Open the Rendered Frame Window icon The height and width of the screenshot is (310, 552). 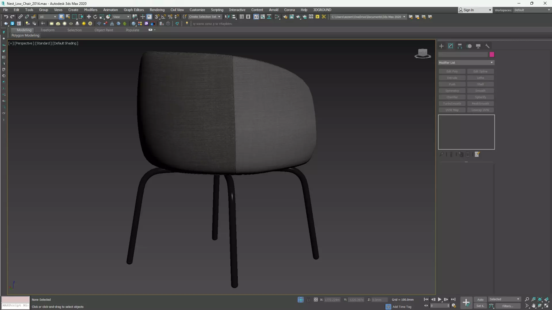(291, 17)
